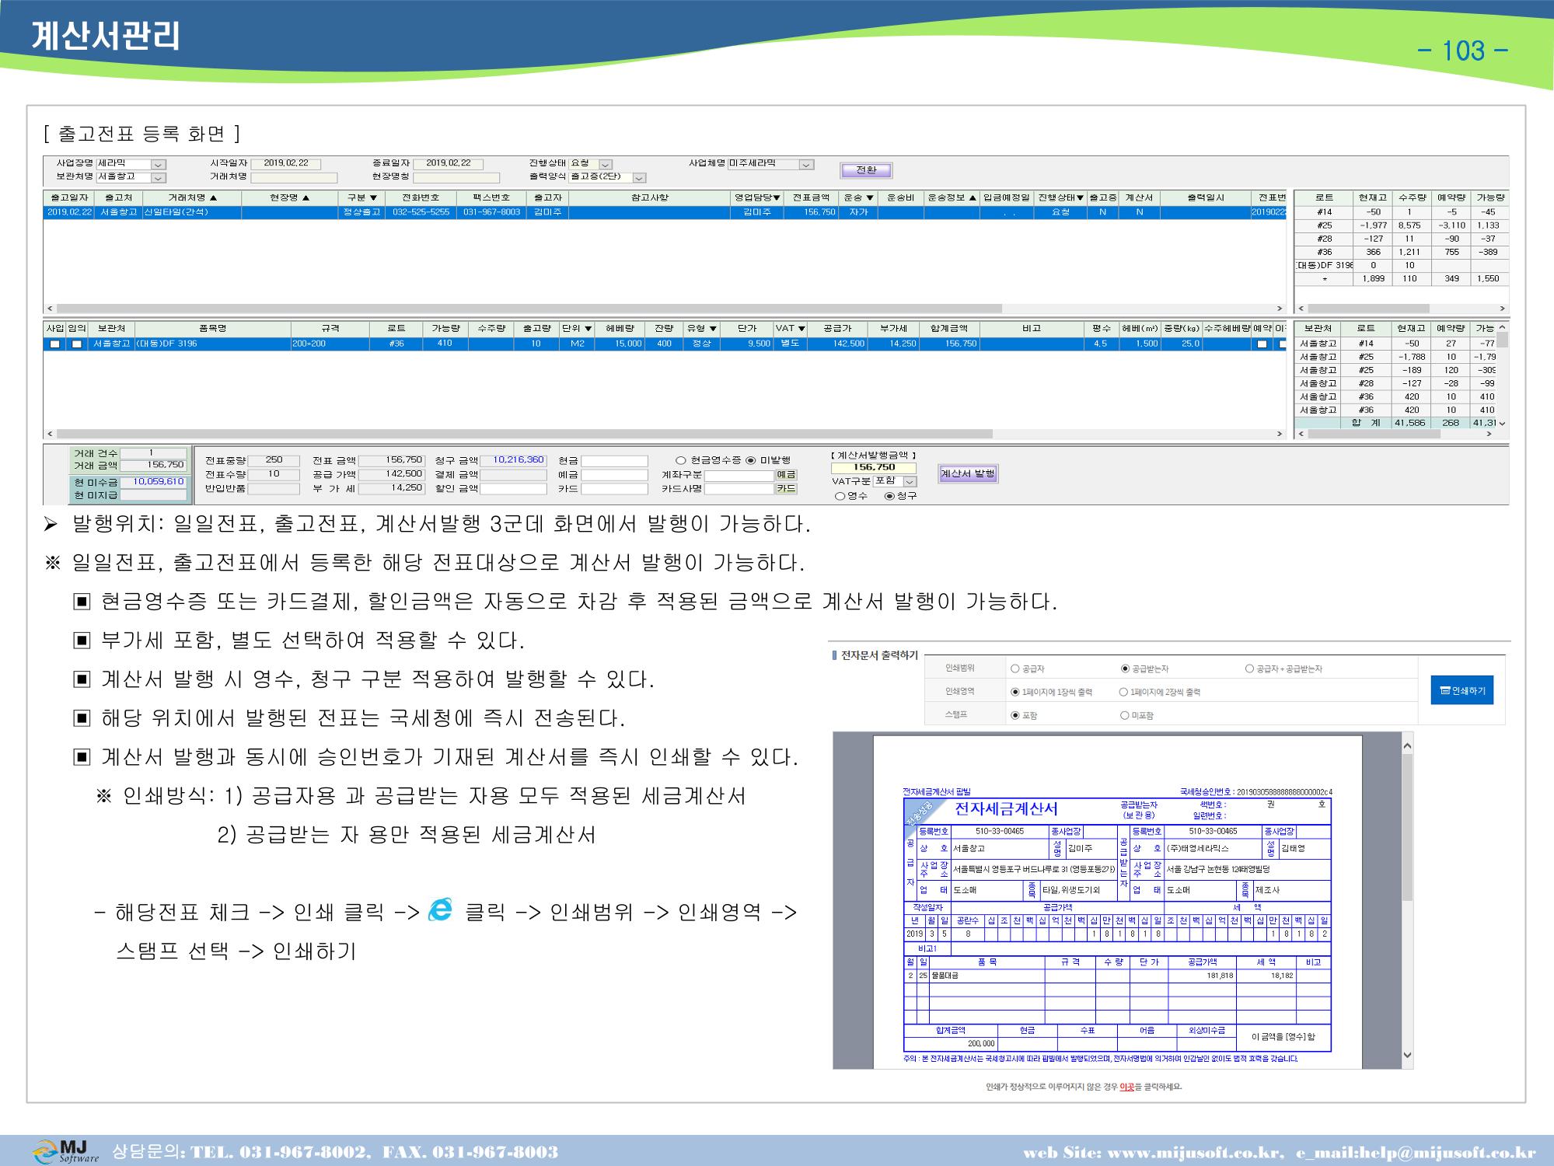This screenshot has height=1166, width=1554.
Task: Select 1페이지에 1장씩 출력 option
Action: tap(1014, 692)
